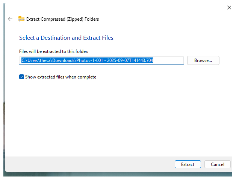Click the back arrow in the dialog header
This screenshot has height=178, width=239.
[x=10, y=19]
